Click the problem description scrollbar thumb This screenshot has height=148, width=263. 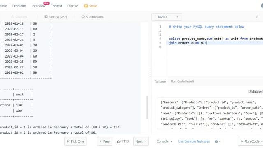click(147, 107)
